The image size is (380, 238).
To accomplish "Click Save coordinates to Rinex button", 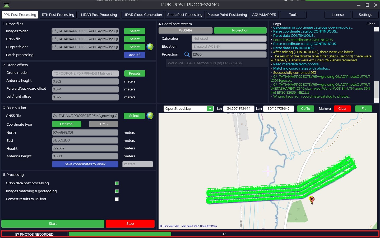I will click(85, 164).
